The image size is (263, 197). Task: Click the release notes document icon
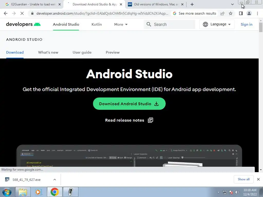tap(151, 120)
